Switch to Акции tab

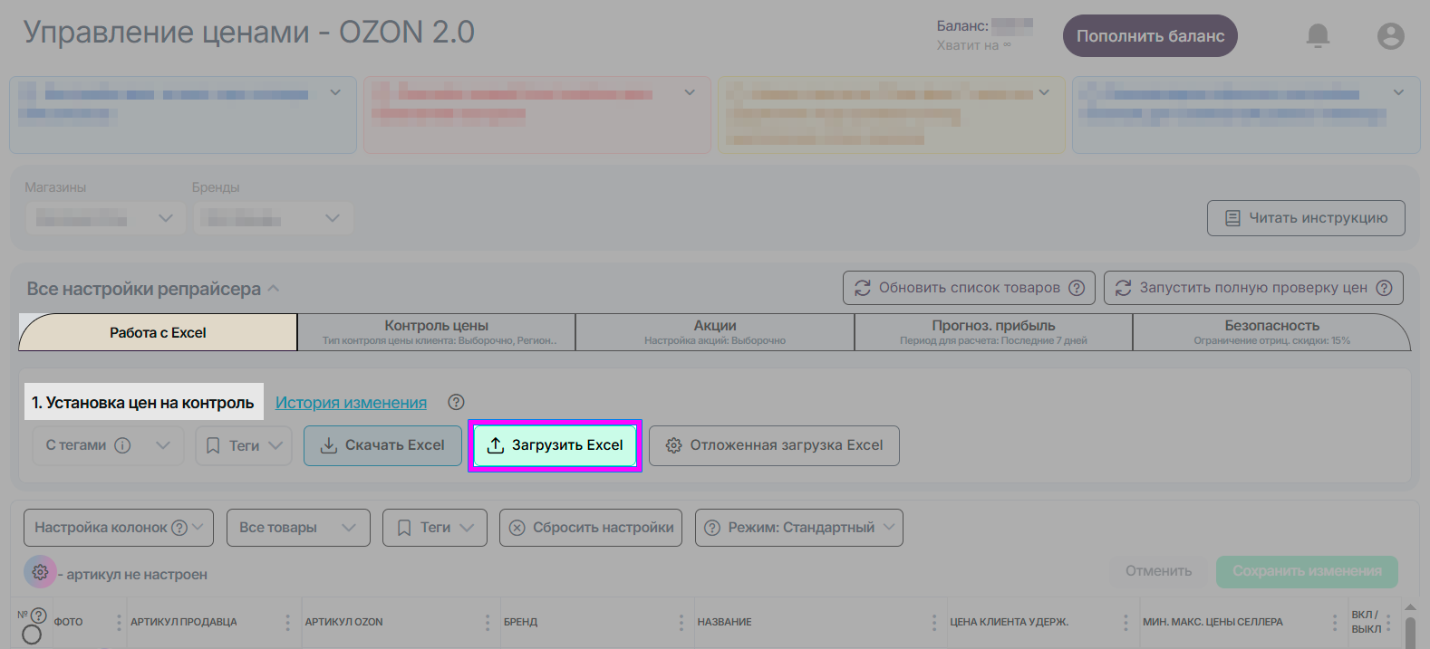tap(715, 332)
